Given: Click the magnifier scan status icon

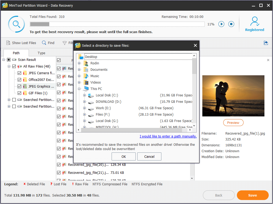Looking at the screenshot, I should [x=16, y=24].
